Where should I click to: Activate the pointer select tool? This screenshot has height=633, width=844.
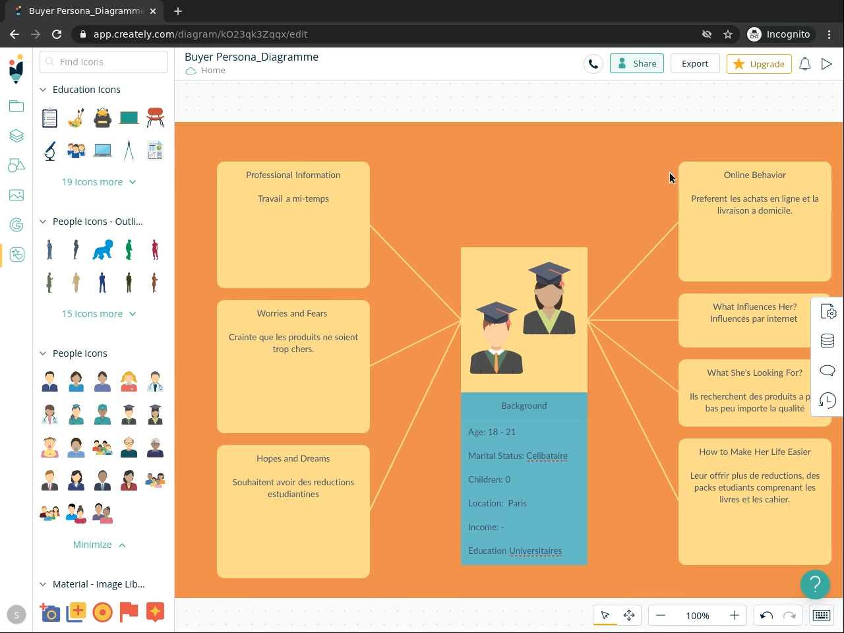[x=605, y=615]
